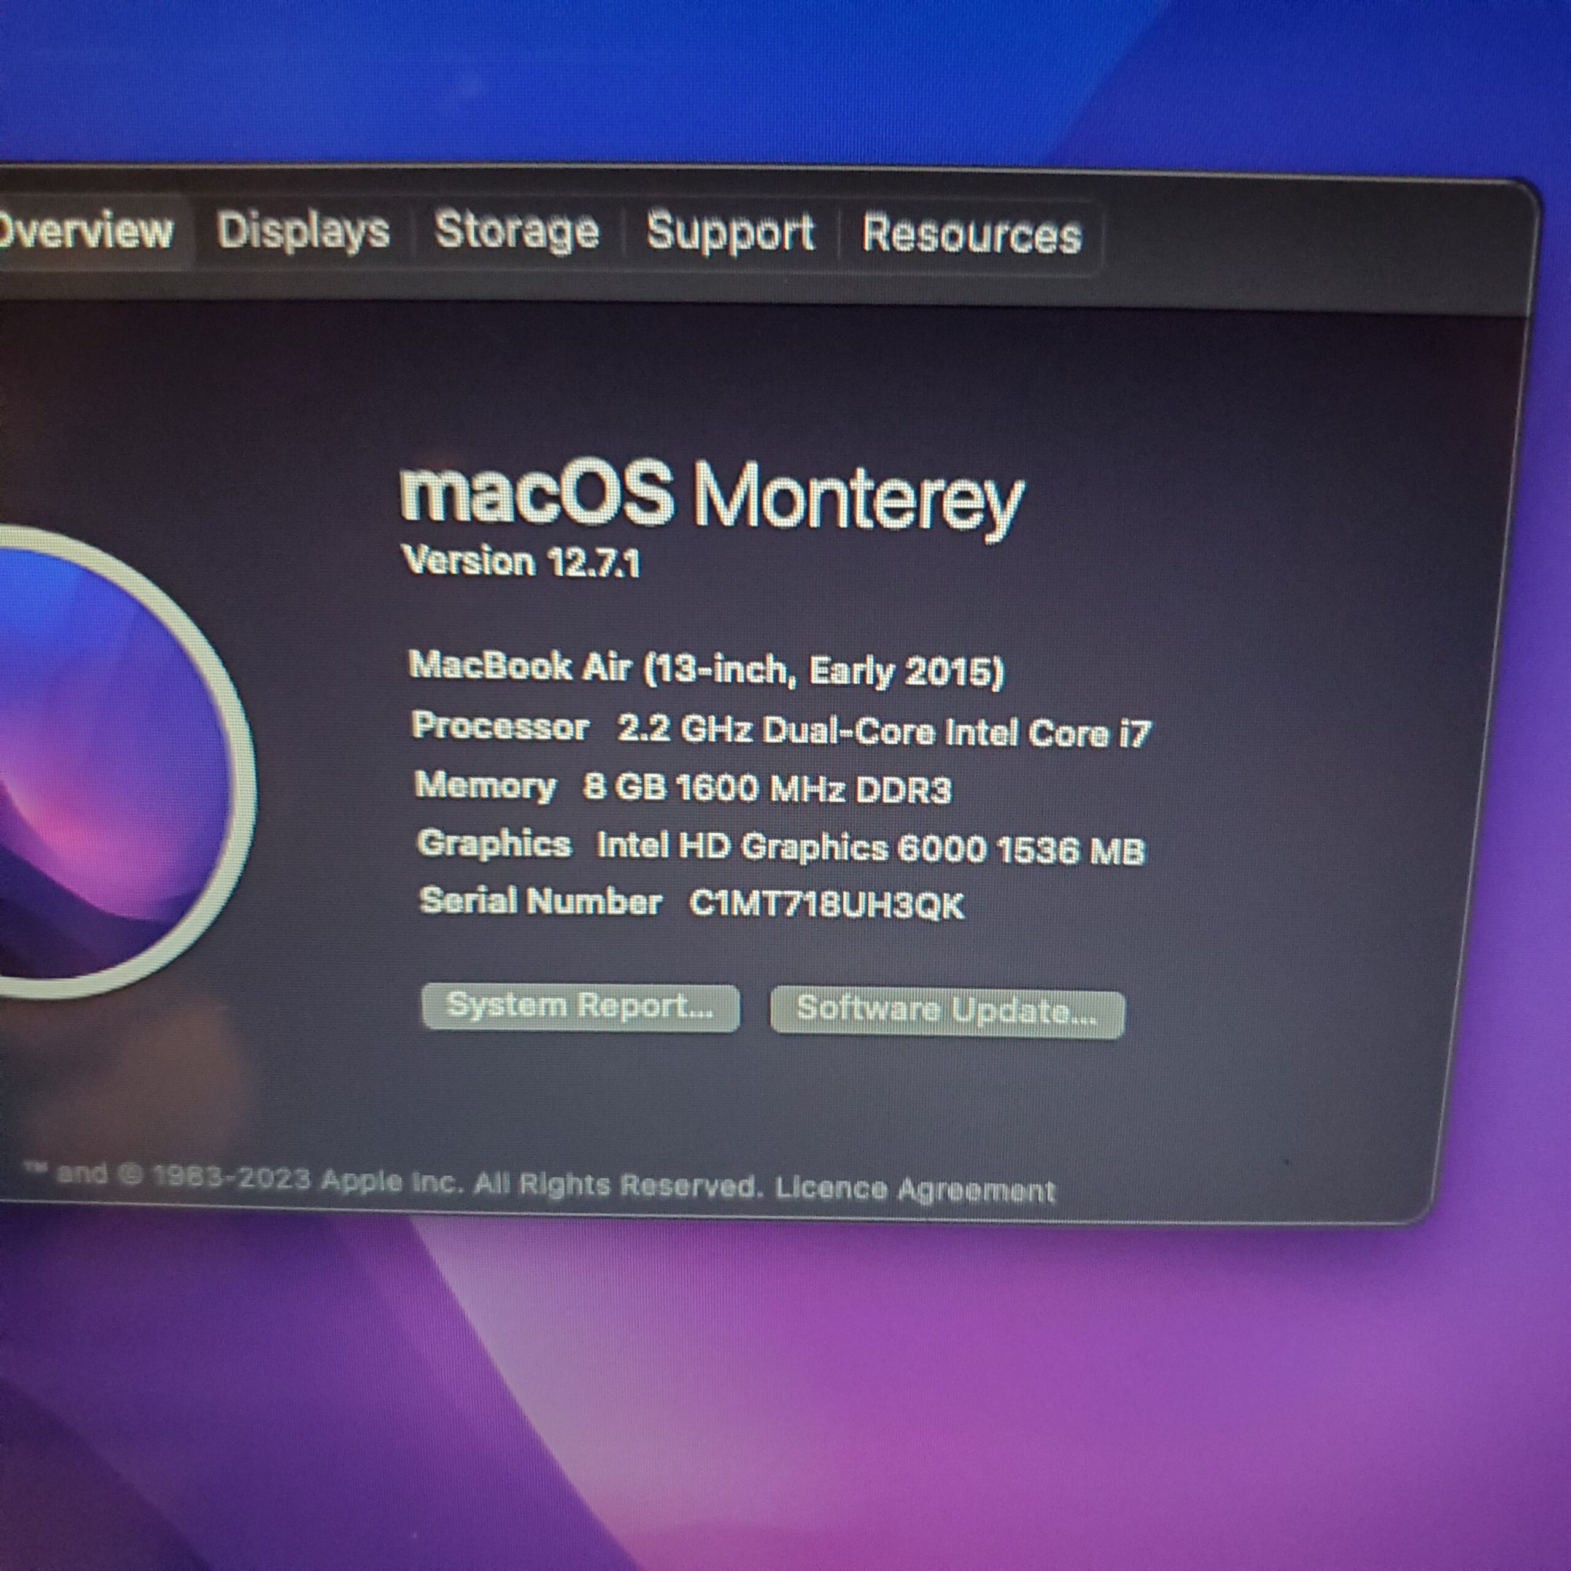Open the Resources tab
The image size is (1571, 1571).
[x=971, y=236]
